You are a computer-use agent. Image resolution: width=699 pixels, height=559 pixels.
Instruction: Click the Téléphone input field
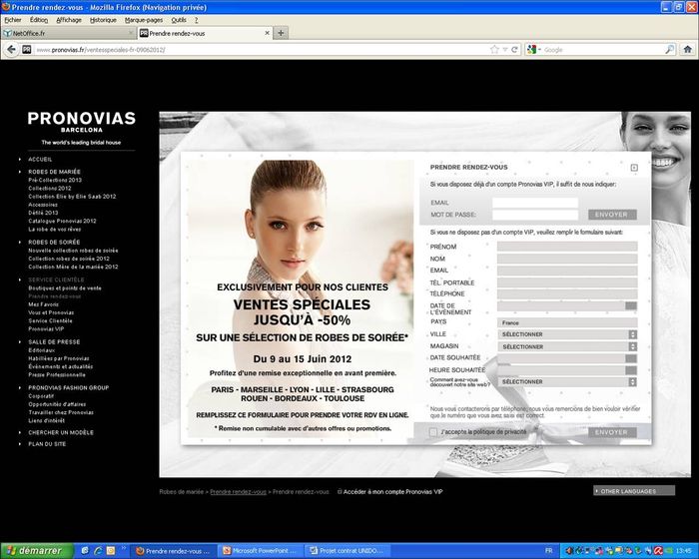(x=567, y=294)
